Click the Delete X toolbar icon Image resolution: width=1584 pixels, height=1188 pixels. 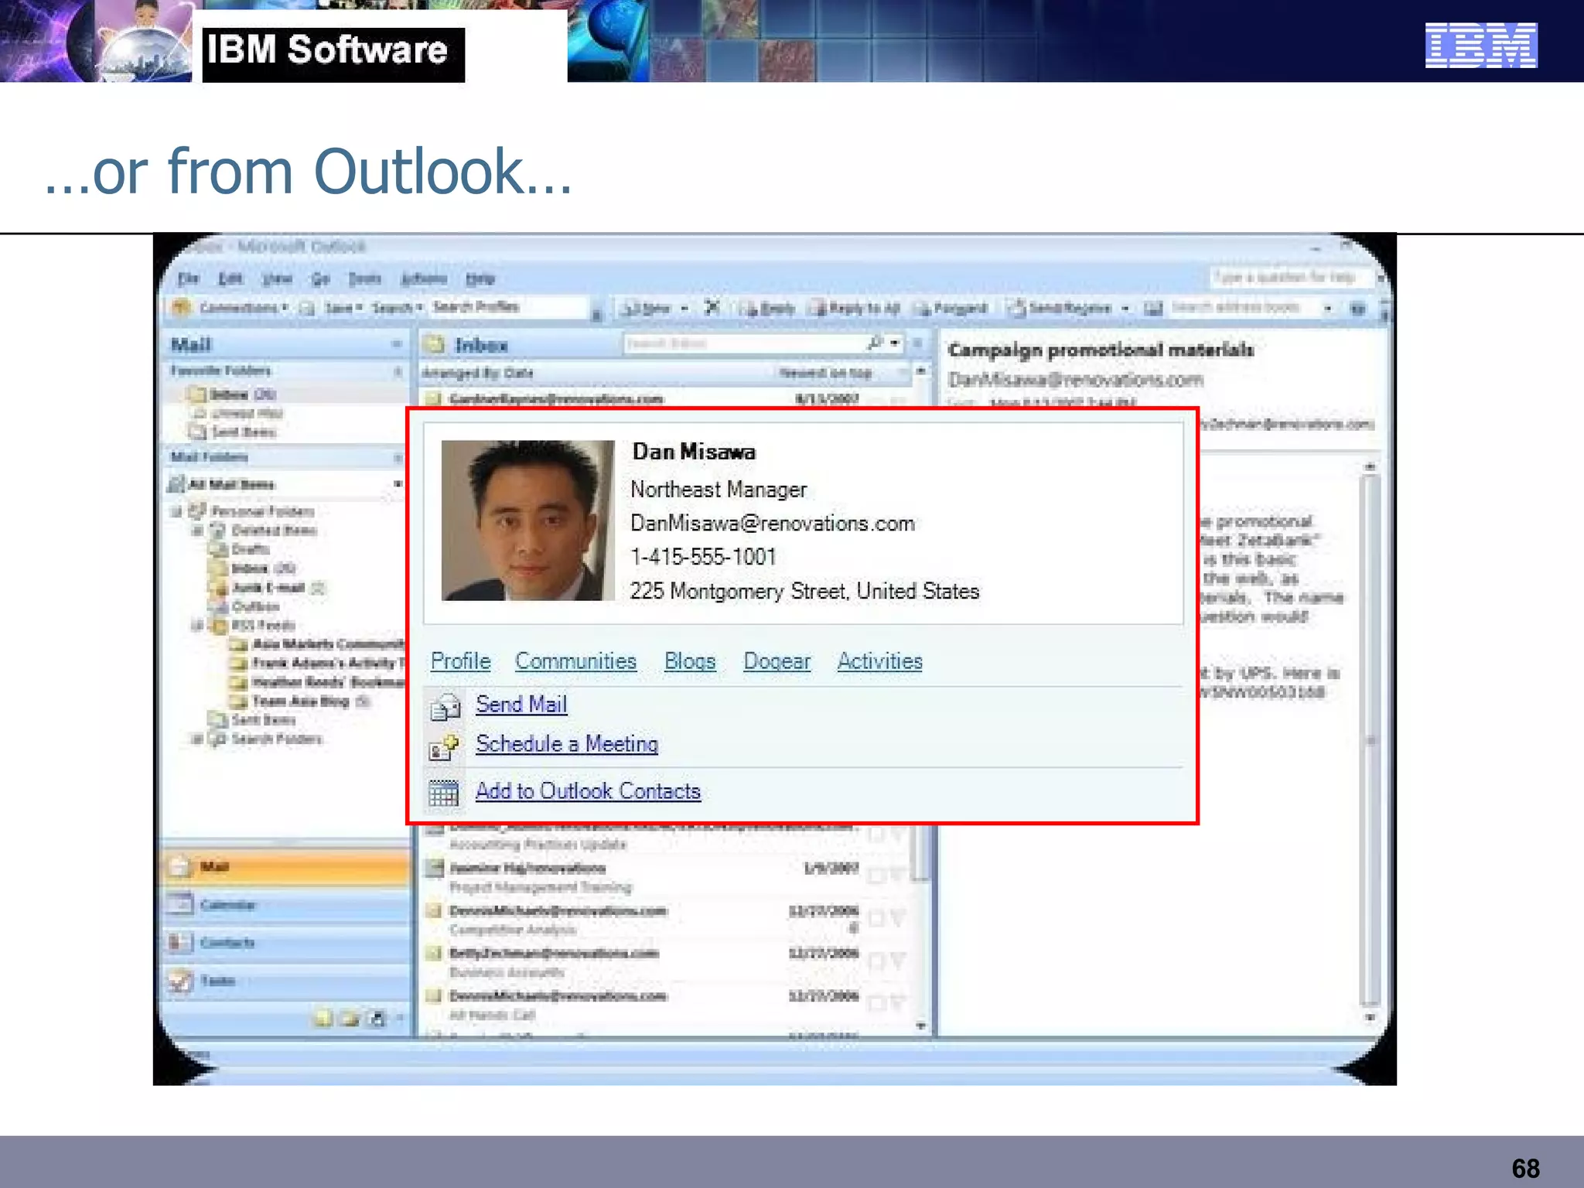pyautogui.click(x=712, y=308)
